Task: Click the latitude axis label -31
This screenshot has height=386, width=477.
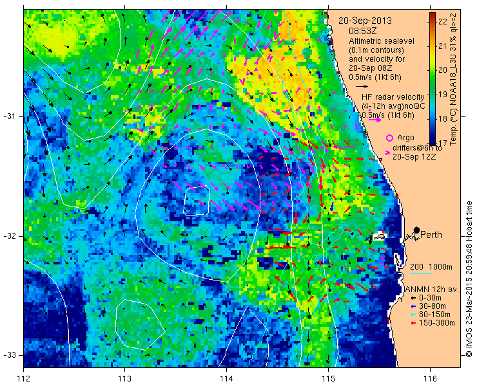Action: 9,116
